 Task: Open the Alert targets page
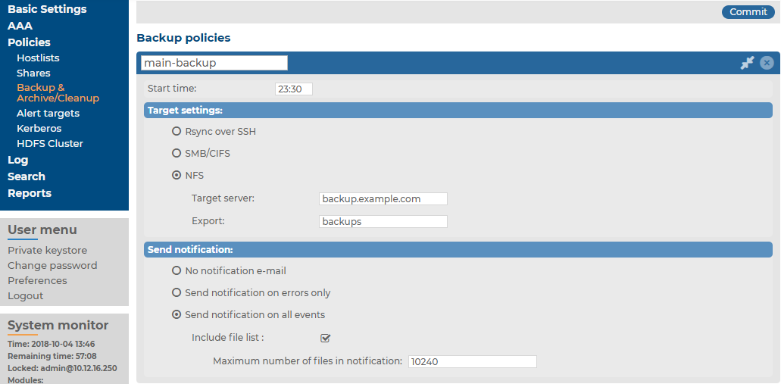[x=48, y=113]
